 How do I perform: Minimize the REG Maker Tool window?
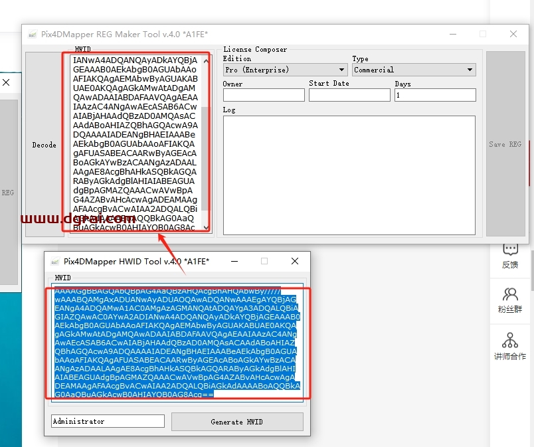click(x=452, y=35)
